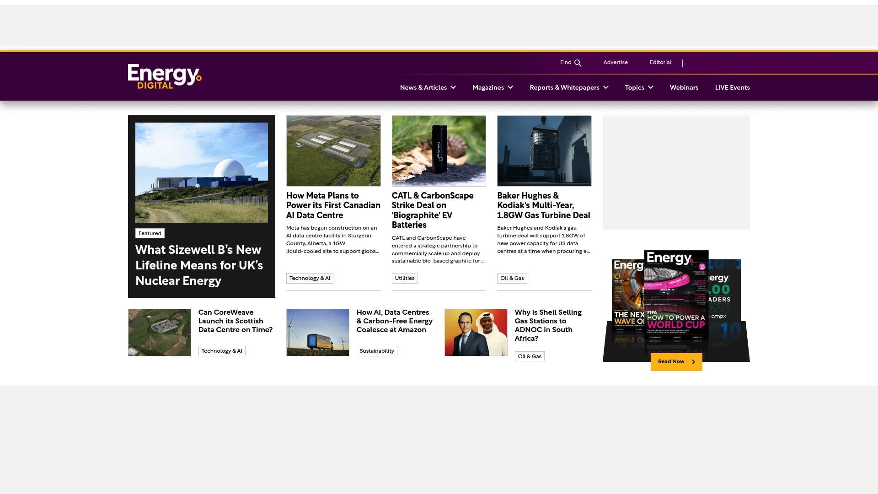The width and height of the screenshot is (878, 494).
Task: Open search via the magnifier icon
Action: pos(578,63)
